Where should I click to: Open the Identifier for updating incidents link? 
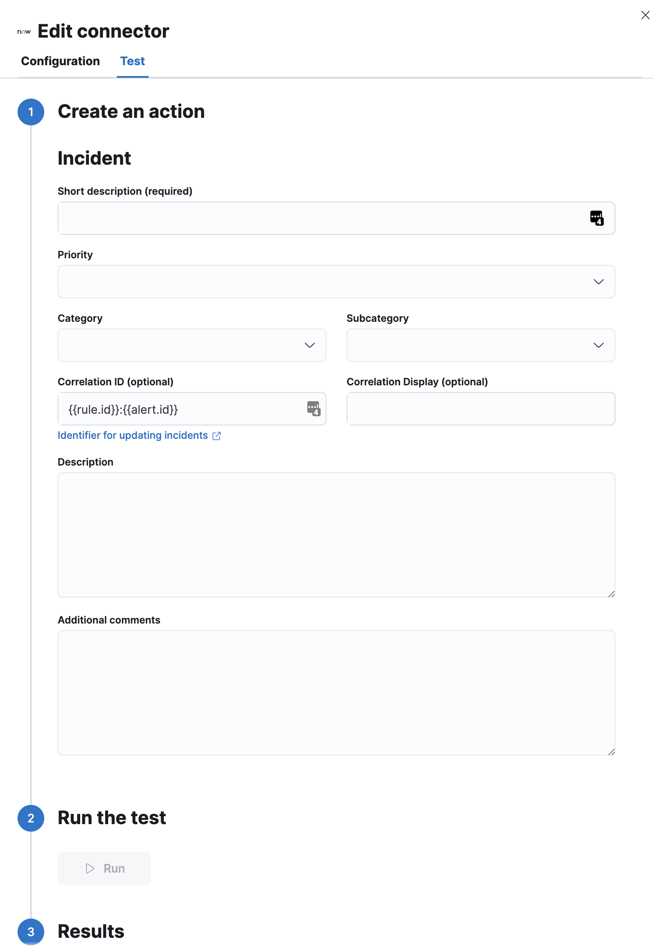click(x=133, y=435)
